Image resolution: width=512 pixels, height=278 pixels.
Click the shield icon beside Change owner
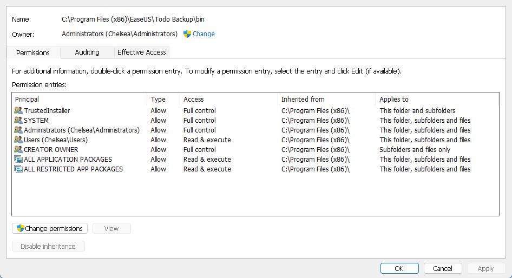187,34
